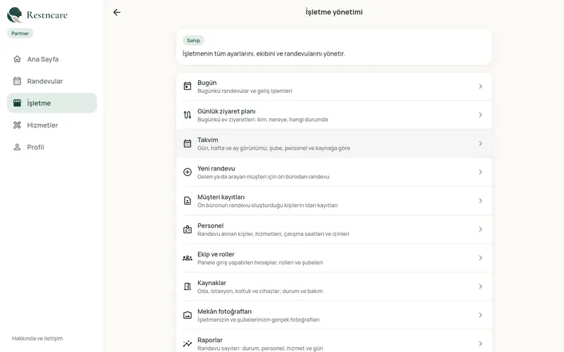
Task: Expand the Takvim row chevron
Action: [x=481, y=144]
